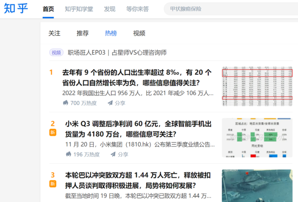
Task: Open 知乎知学堂 in top navigation
Action: point(79,9)
